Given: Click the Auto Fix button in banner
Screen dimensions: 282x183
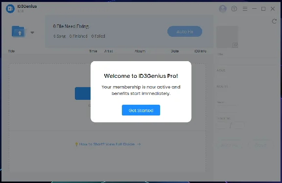Looking at the screenshot, I should click(x=185, y=31).
